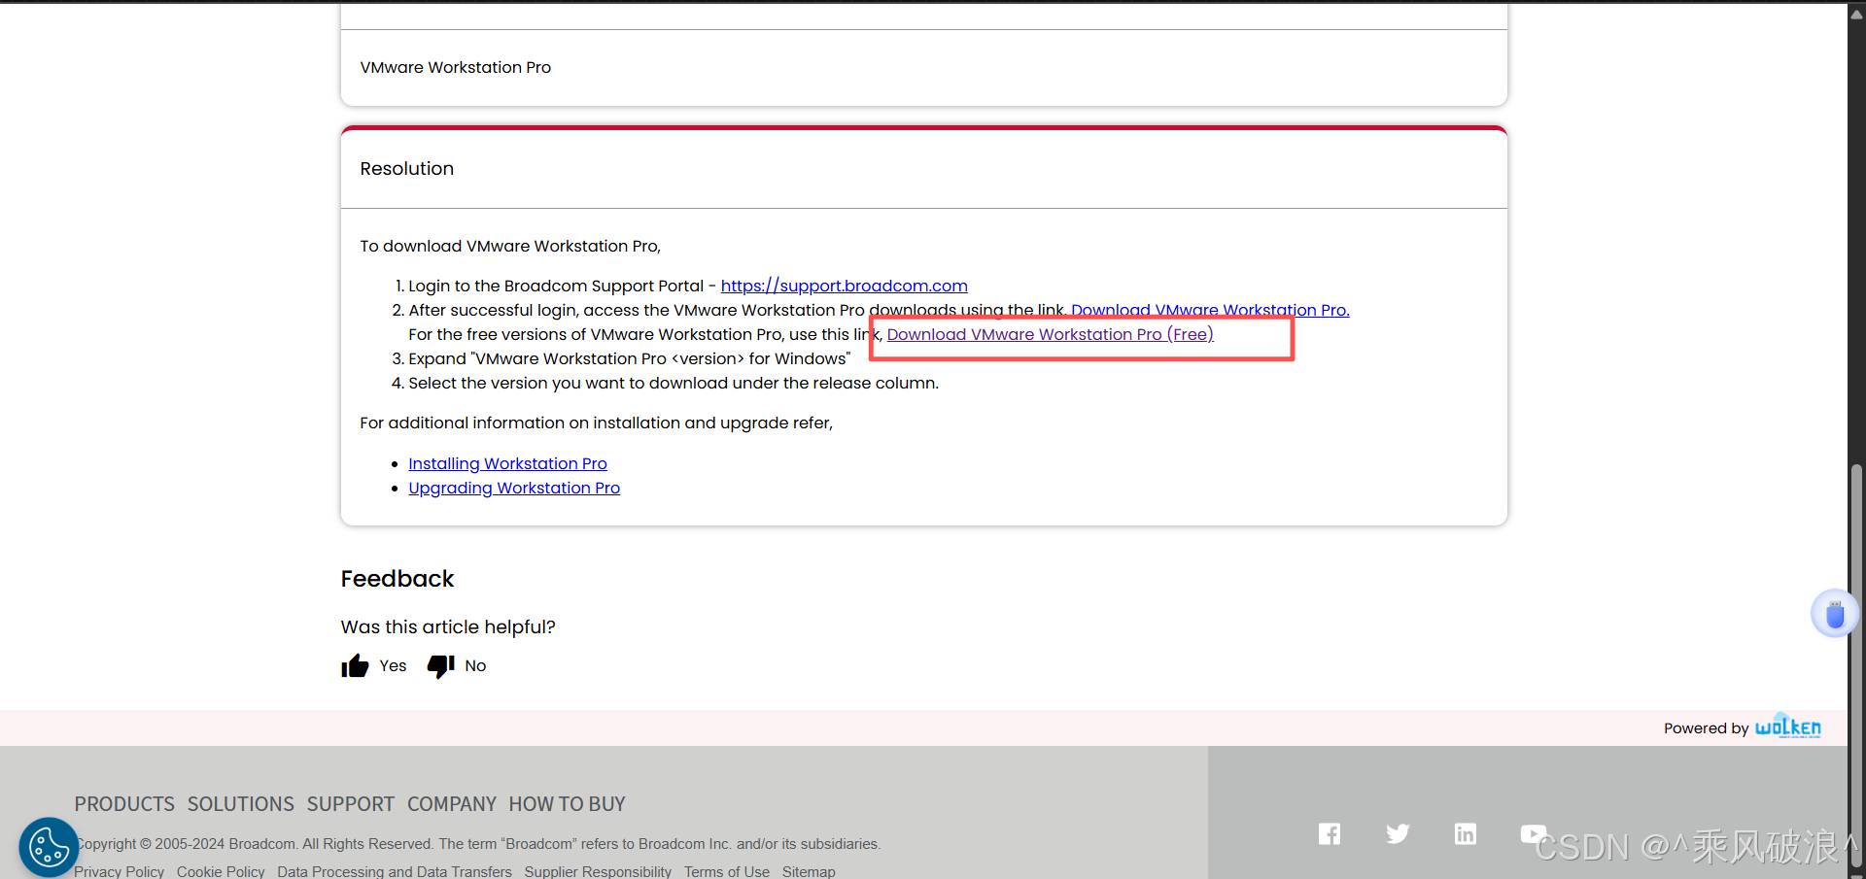Click the copyright Broadcom notice text
1866x879 pixels.
click(478, 844)
